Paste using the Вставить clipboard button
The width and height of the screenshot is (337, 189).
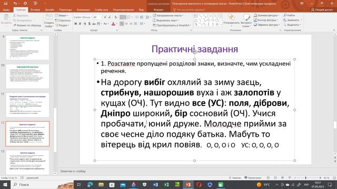(x=6, y=20)
